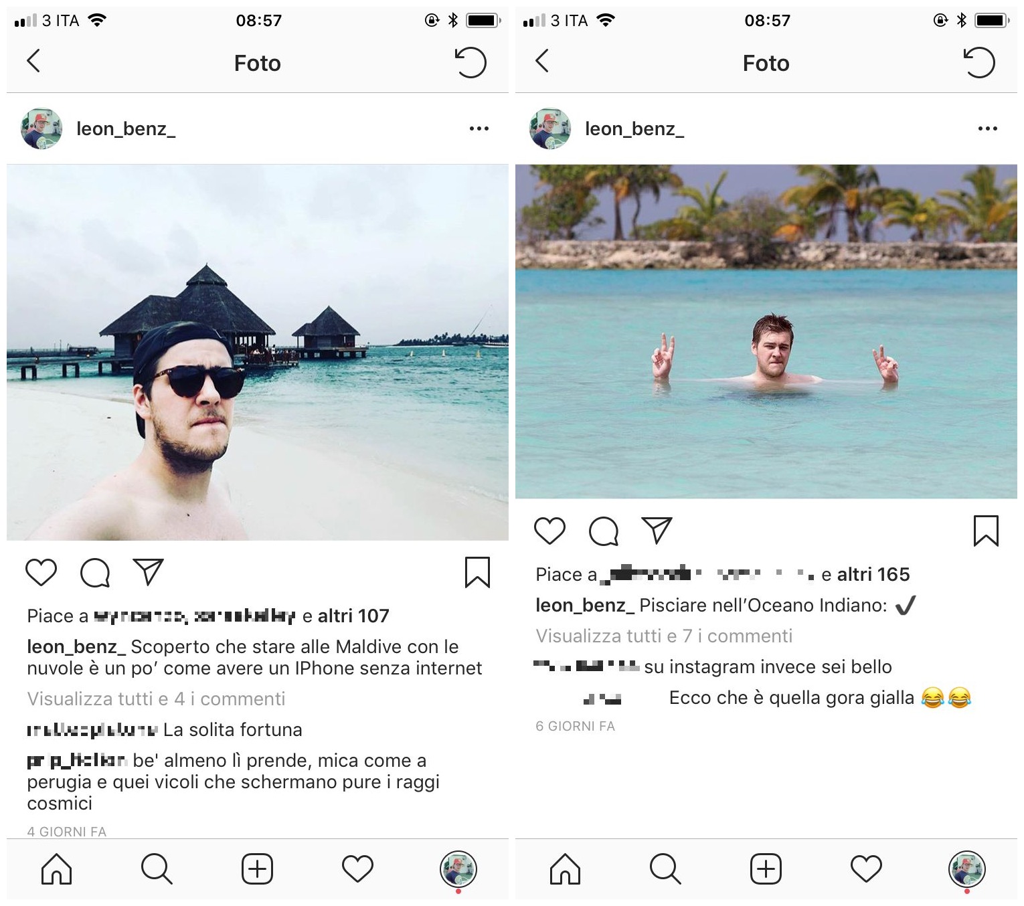Like the Maldive selfie post with heart
1024x906 pixels.
[x=41, y=572]
